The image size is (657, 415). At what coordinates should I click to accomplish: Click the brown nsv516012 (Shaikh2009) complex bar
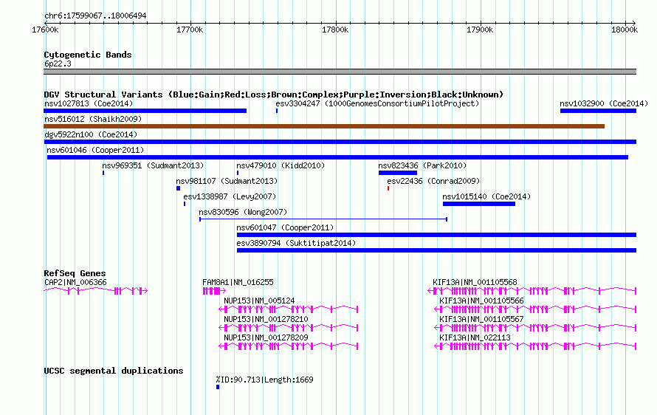(324, 126)
